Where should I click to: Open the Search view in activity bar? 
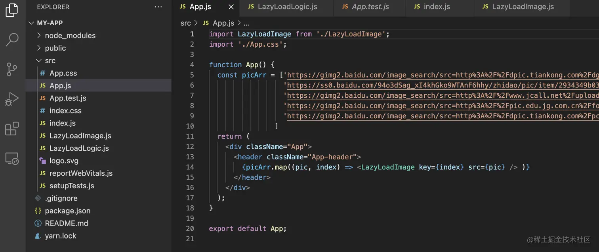[12, 40]
